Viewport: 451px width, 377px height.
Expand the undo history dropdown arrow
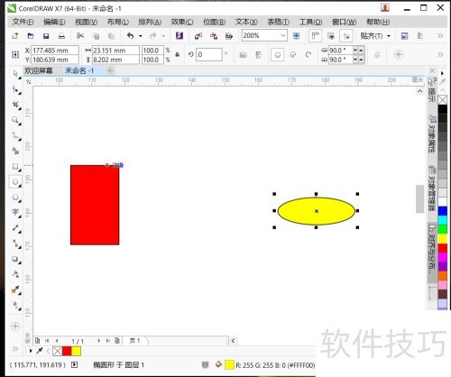[141, 36]
